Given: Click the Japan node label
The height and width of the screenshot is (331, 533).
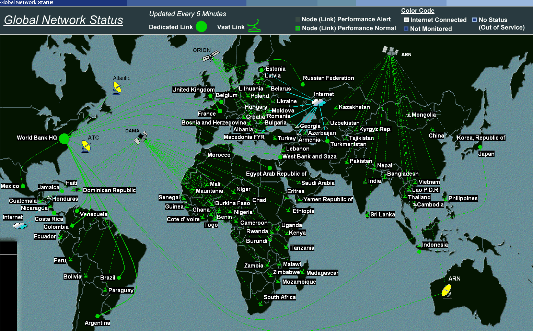Looking at the screenshot, I should coord(486,154).
